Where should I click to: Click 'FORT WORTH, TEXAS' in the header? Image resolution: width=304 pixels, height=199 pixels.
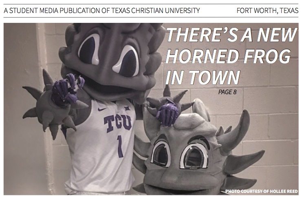pos(267,11)
